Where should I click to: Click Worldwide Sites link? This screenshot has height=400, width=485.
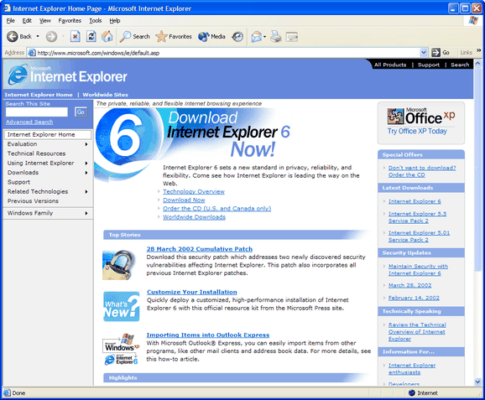pos(105,95)
